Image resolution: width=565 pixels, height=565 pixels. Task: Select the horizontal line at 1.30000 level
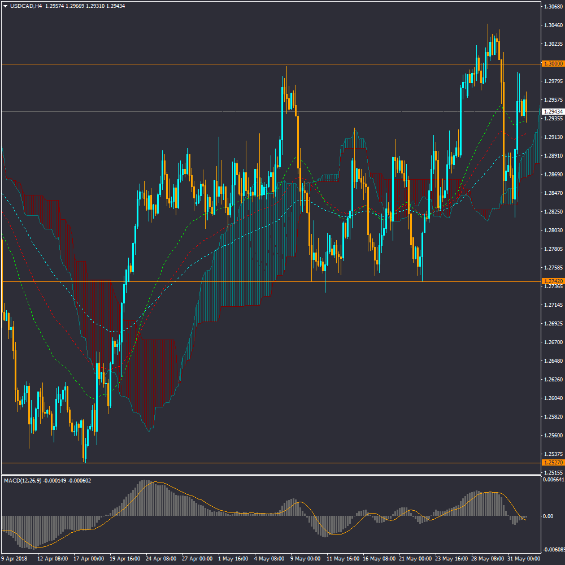[x=169, y=64]
